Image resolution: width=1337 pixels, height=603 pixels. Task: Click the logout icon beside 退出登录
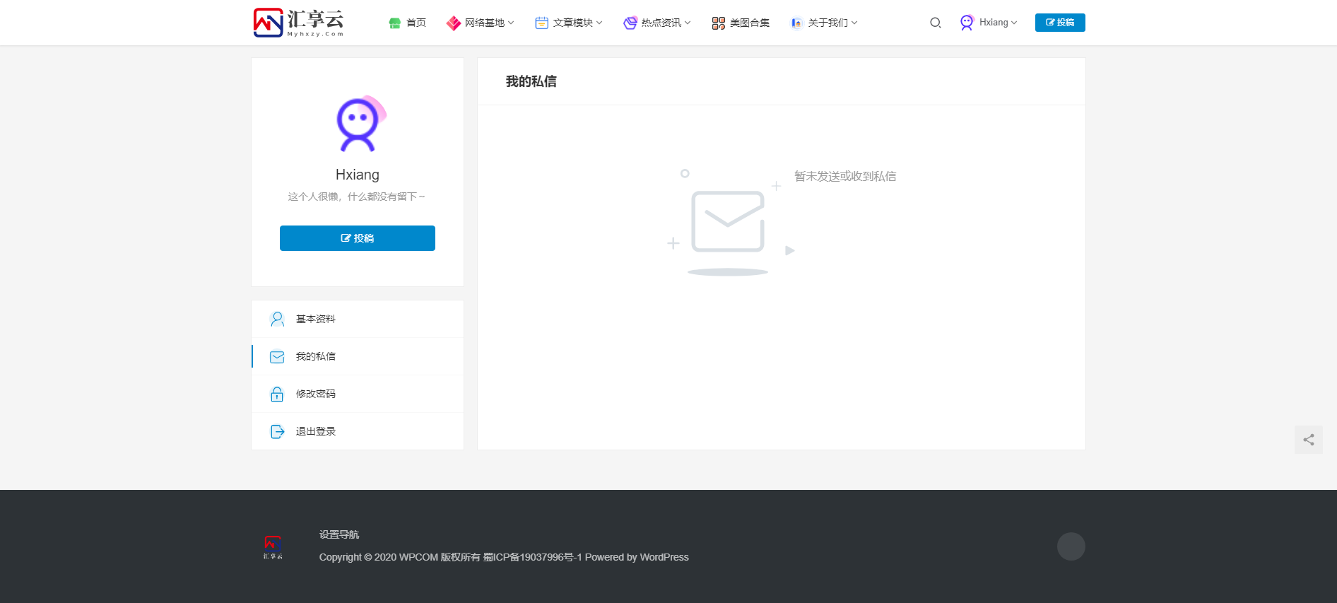(277, 431)
